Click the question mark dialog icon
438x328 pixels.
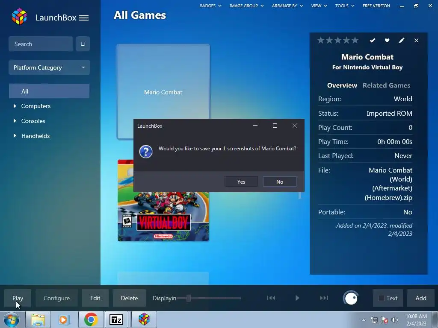[146, 152]
